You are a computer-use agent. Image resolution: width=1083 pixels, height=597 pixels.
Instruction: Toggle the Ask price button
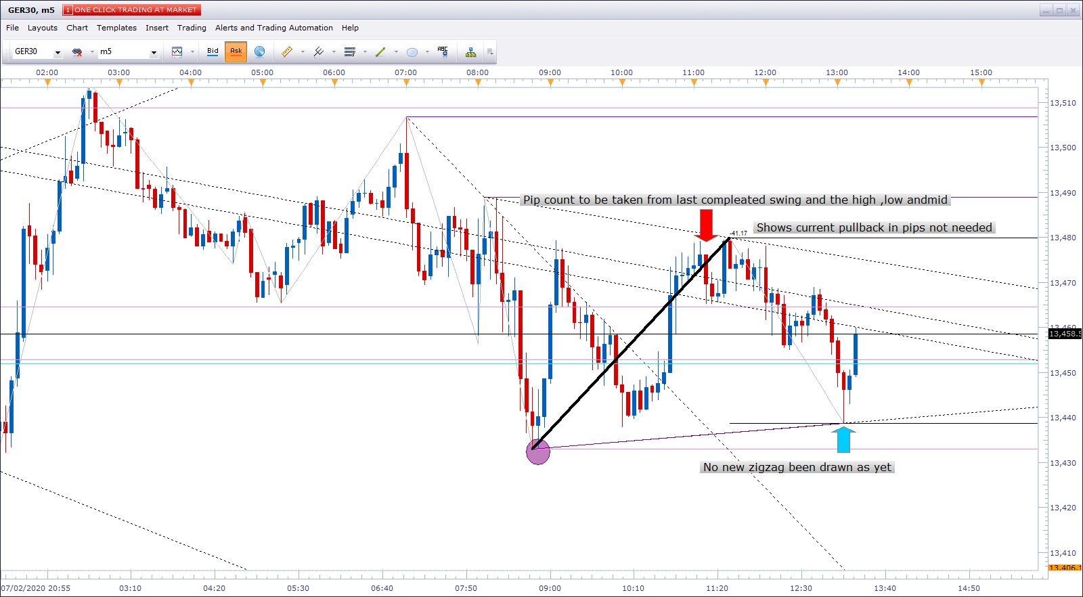pyautogui.click(x=236, y=51)
